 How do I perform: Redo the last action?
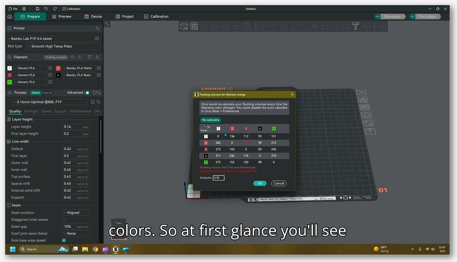[x=55, y=9]
